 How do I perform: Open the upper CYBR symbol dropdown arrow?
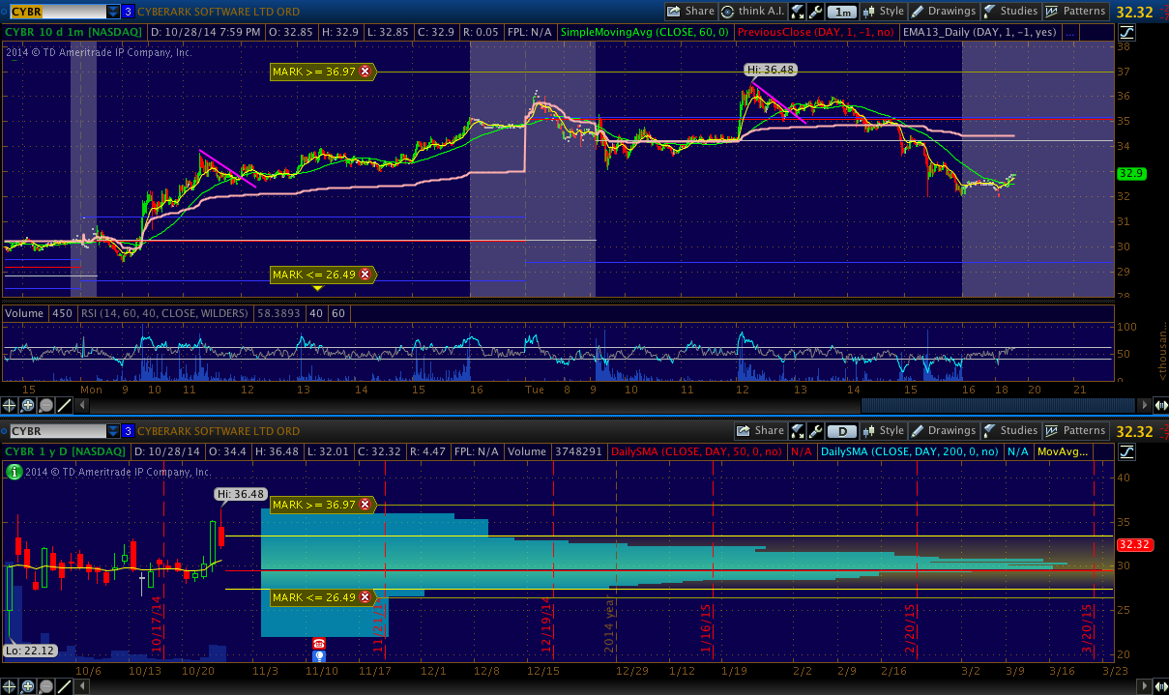coord(113,12)
